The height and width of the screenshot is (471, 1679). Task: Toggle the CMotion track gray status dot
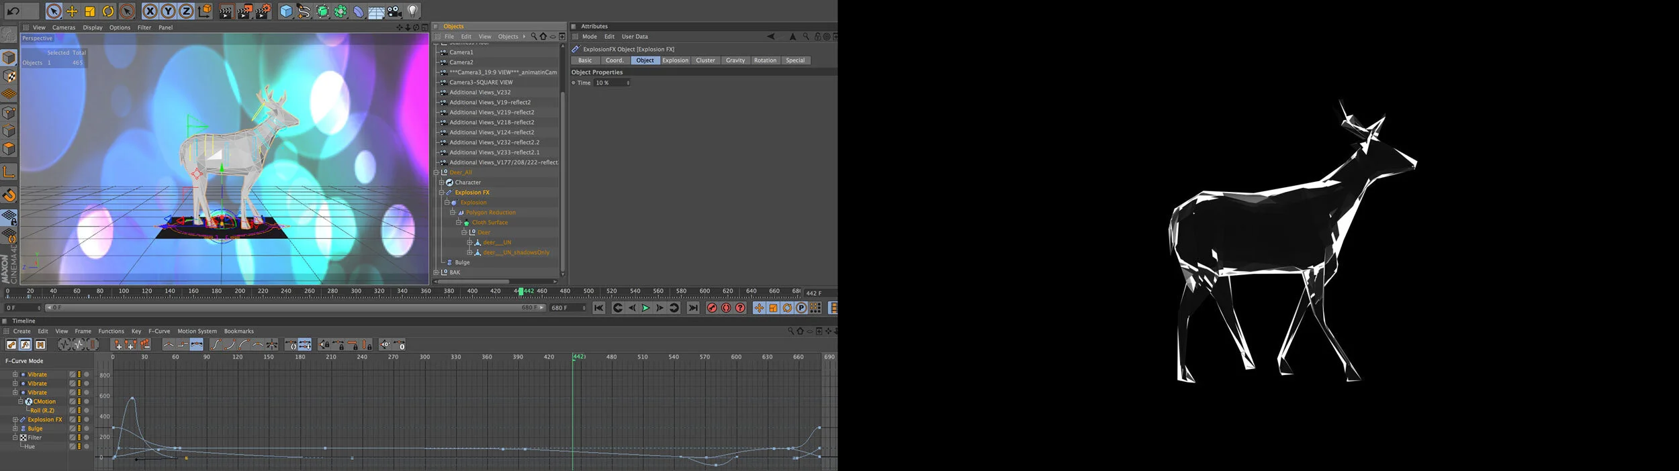[87, 401]
